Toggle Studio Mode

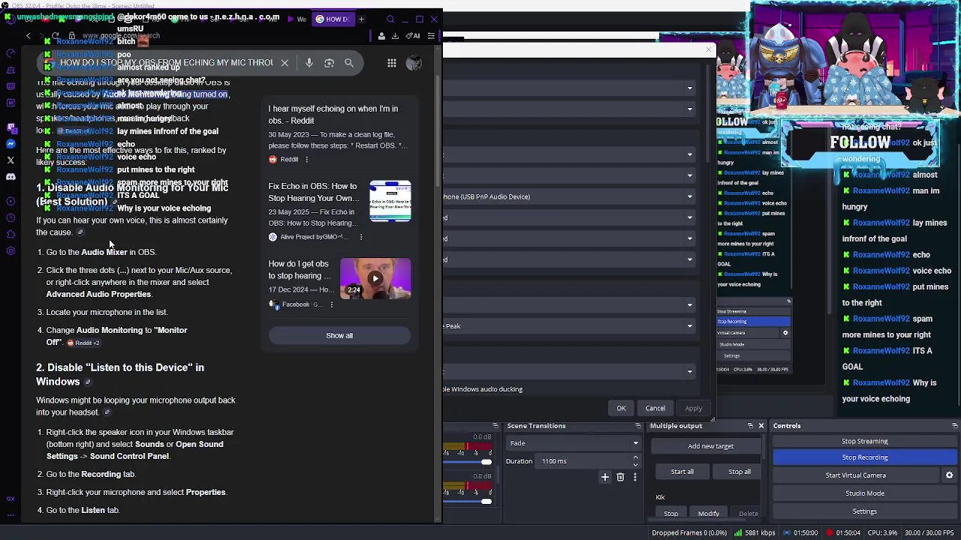[865, 493]
